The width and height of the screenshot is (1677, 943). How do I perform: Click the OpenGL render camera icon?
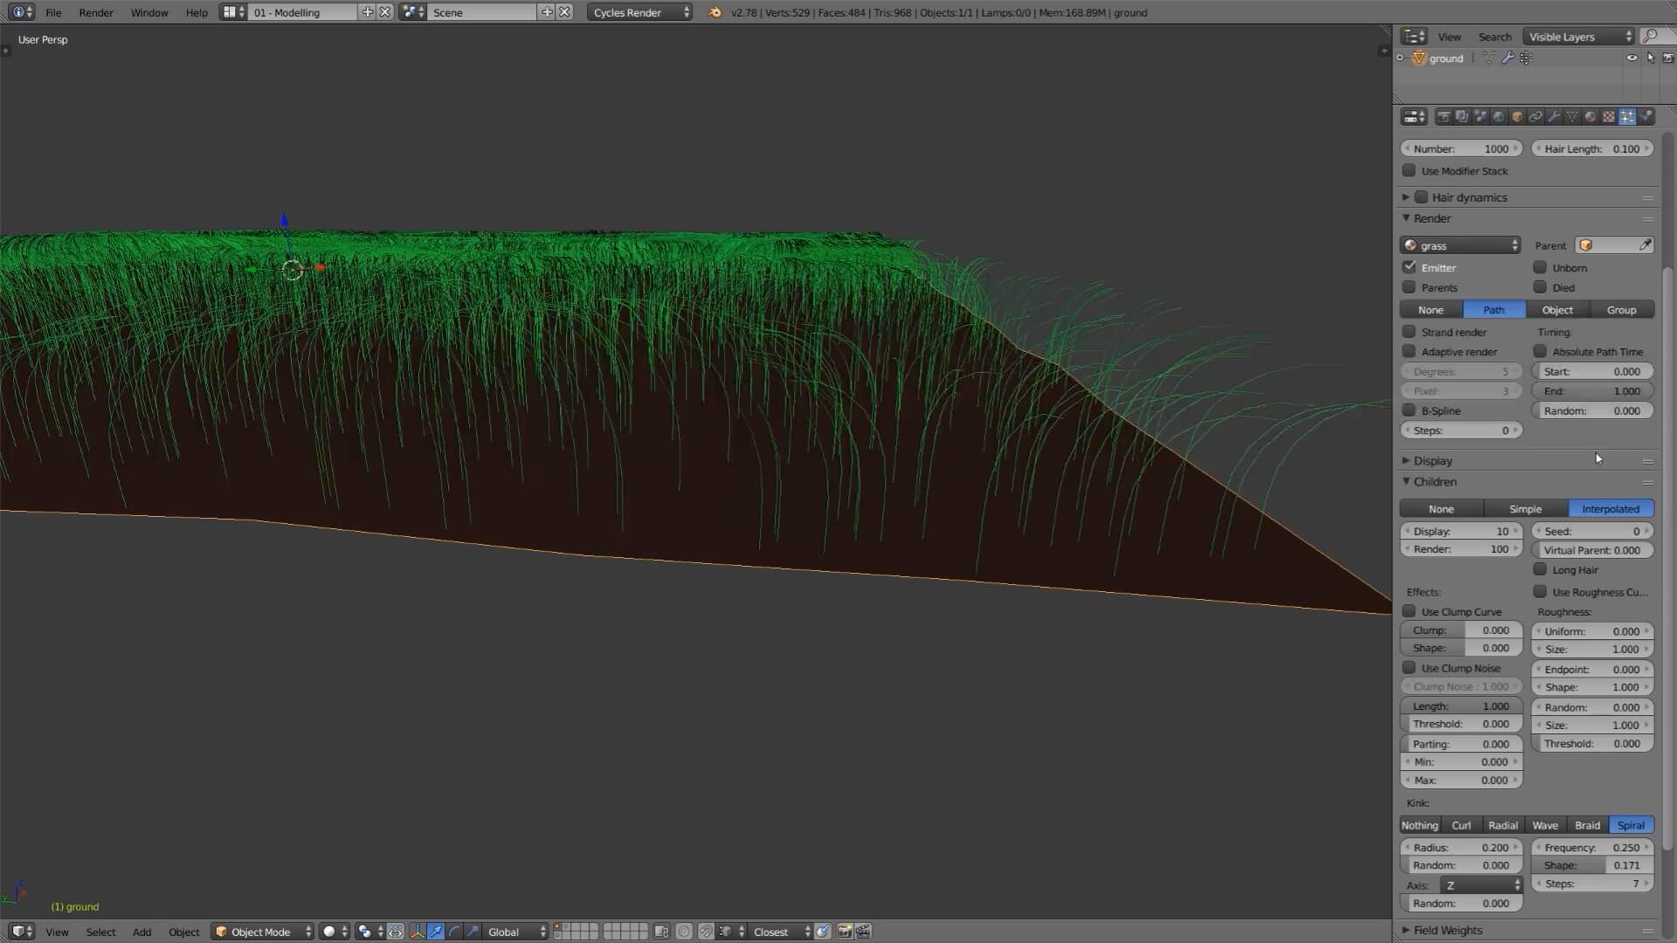845,932
